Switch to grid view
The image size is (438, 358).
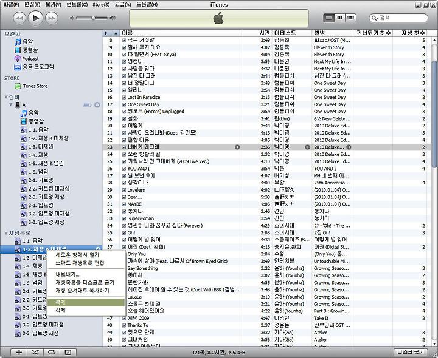click(339, 18)
